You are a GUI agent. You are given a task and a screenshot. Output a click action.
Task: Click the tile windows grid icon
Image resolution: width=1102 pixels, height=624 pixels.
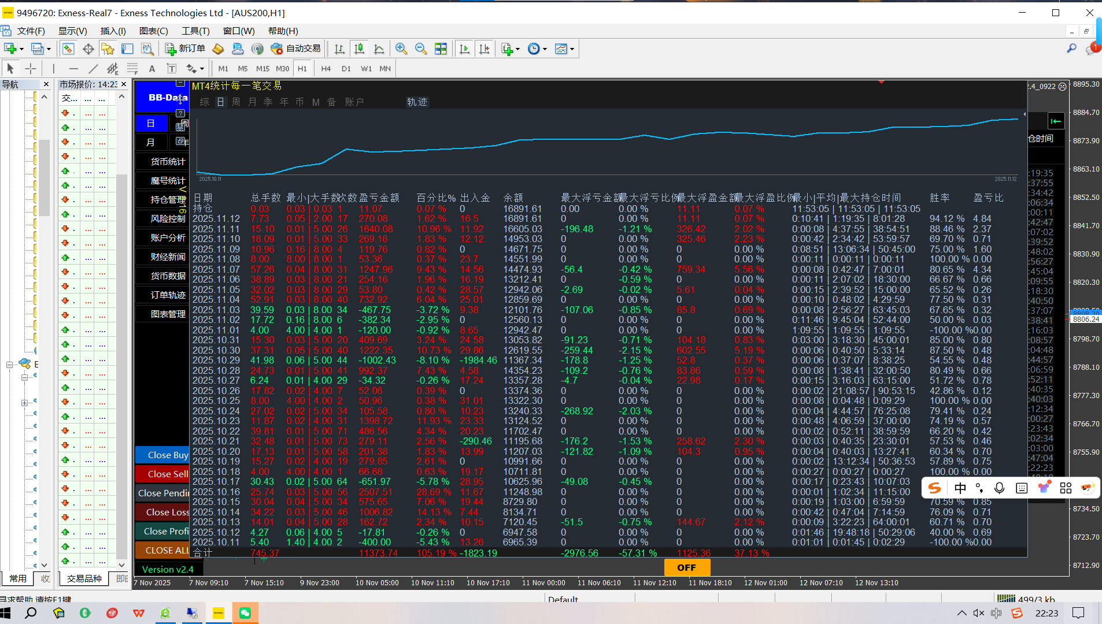coord(441,49)
